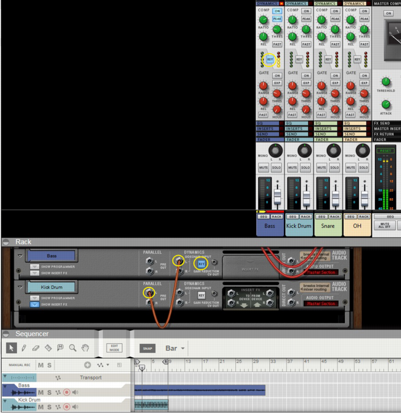The height and width of the screenshot is (413, 401).
Task: Toggle KEY sidechain on Bass mixer channel
Action: [x=270, y=59]
